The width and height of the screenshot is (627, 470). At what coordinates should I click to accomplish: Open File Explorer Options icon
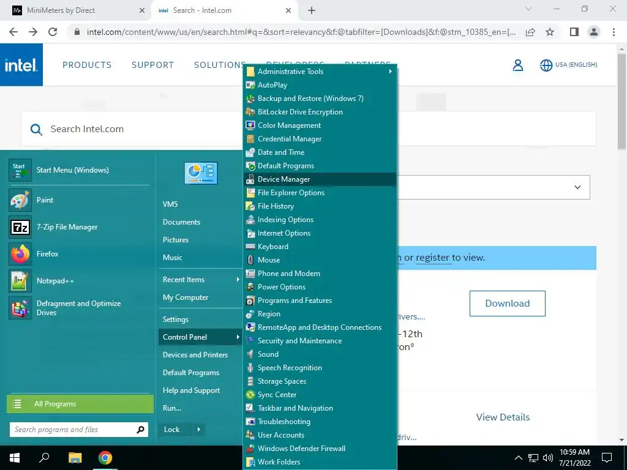tap(250, 193)
